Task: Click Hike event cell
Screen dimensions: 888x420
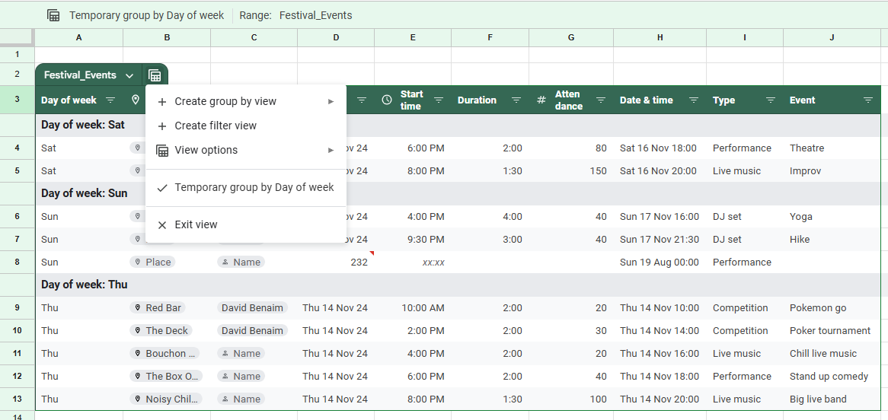Action: [x=832, y=240]
